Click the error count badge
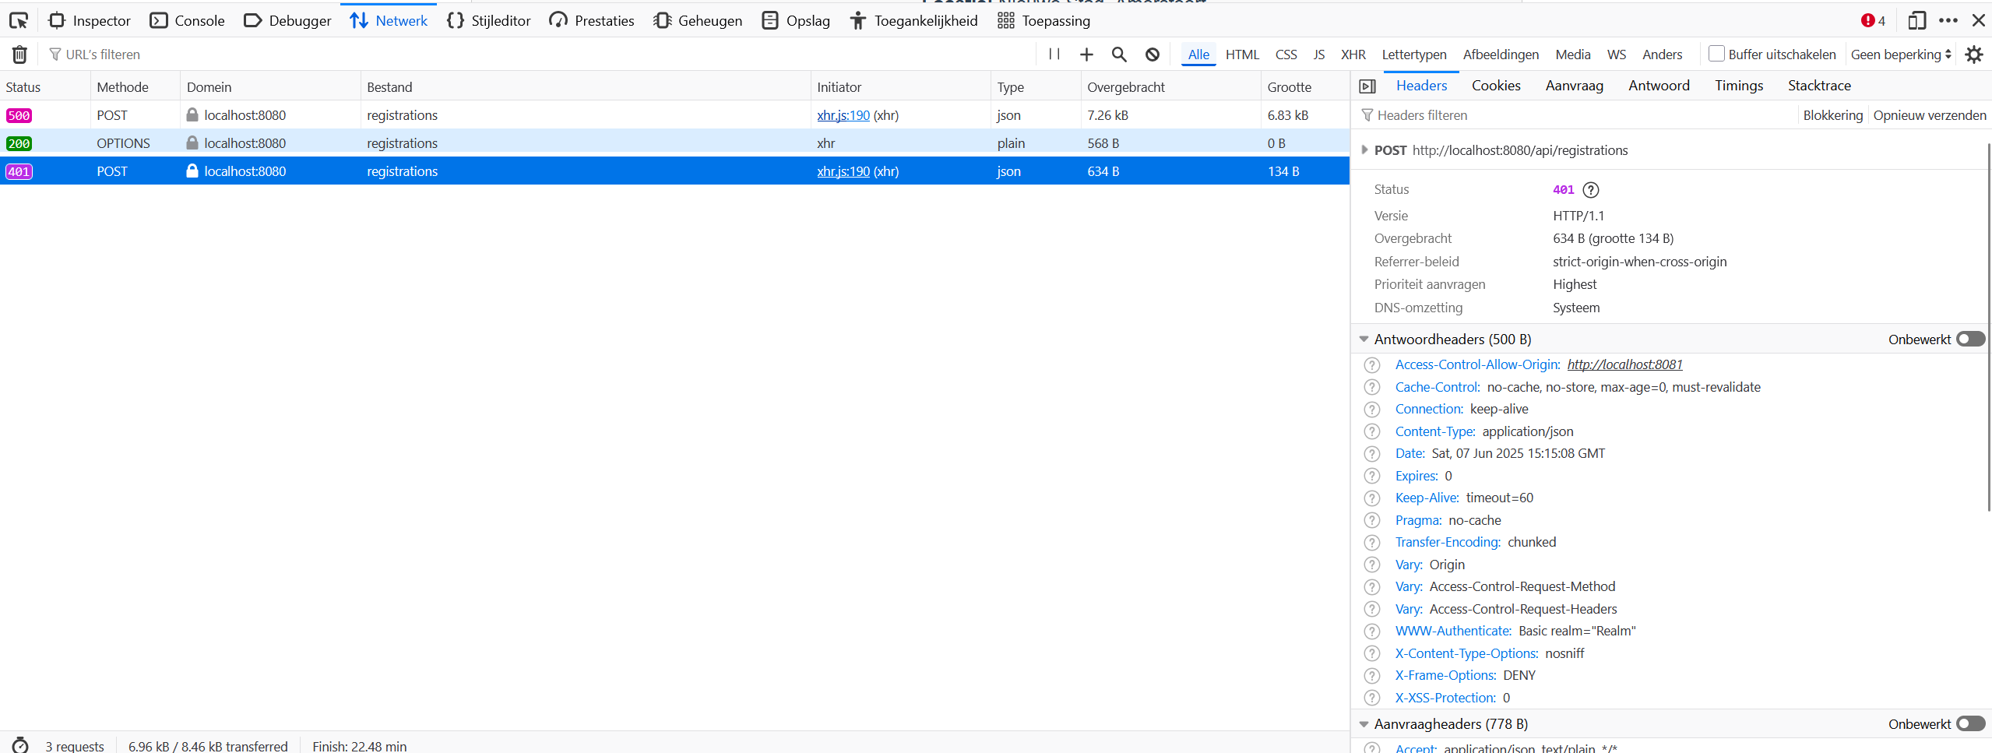1992x753 pixels. [x=1873, y=21]
